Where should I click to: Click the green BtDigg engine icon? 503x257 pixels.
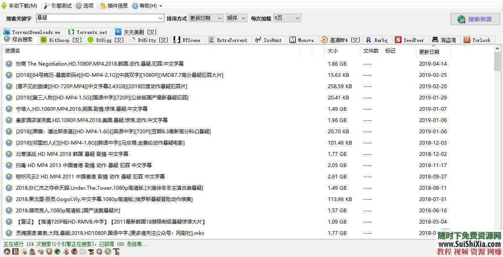click(91, 40)
